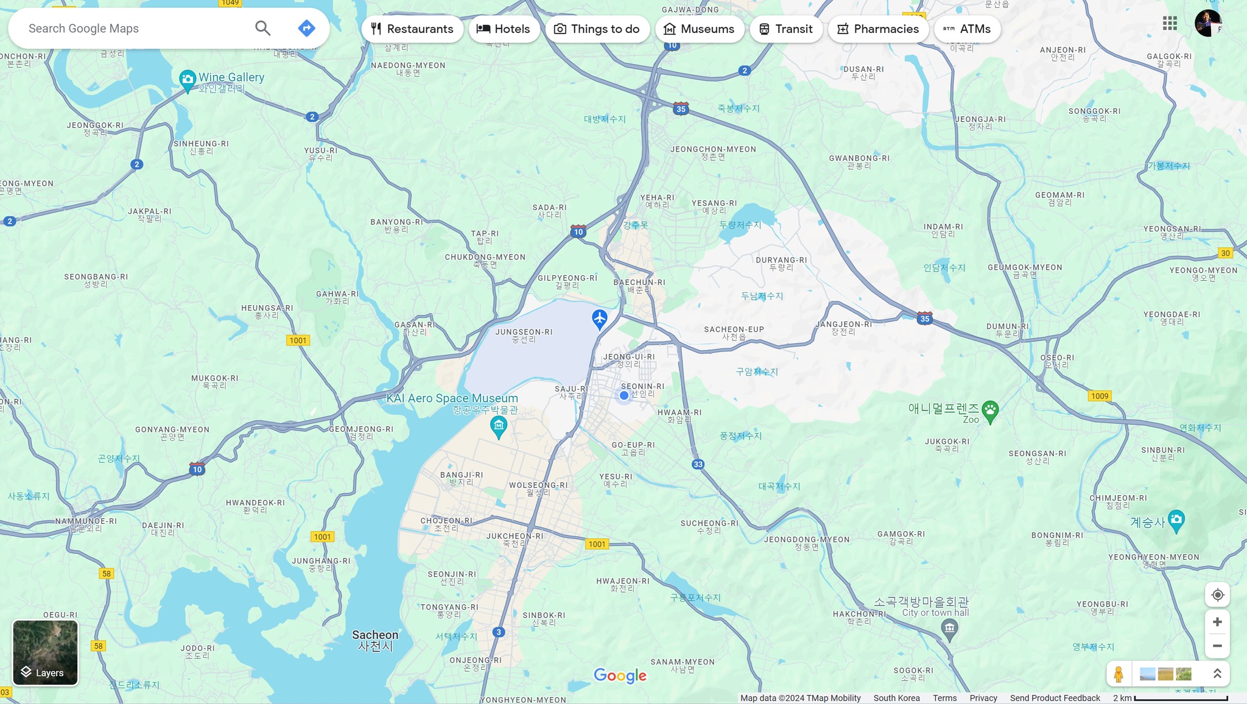Select the zoo paw marker

[990, 411]
